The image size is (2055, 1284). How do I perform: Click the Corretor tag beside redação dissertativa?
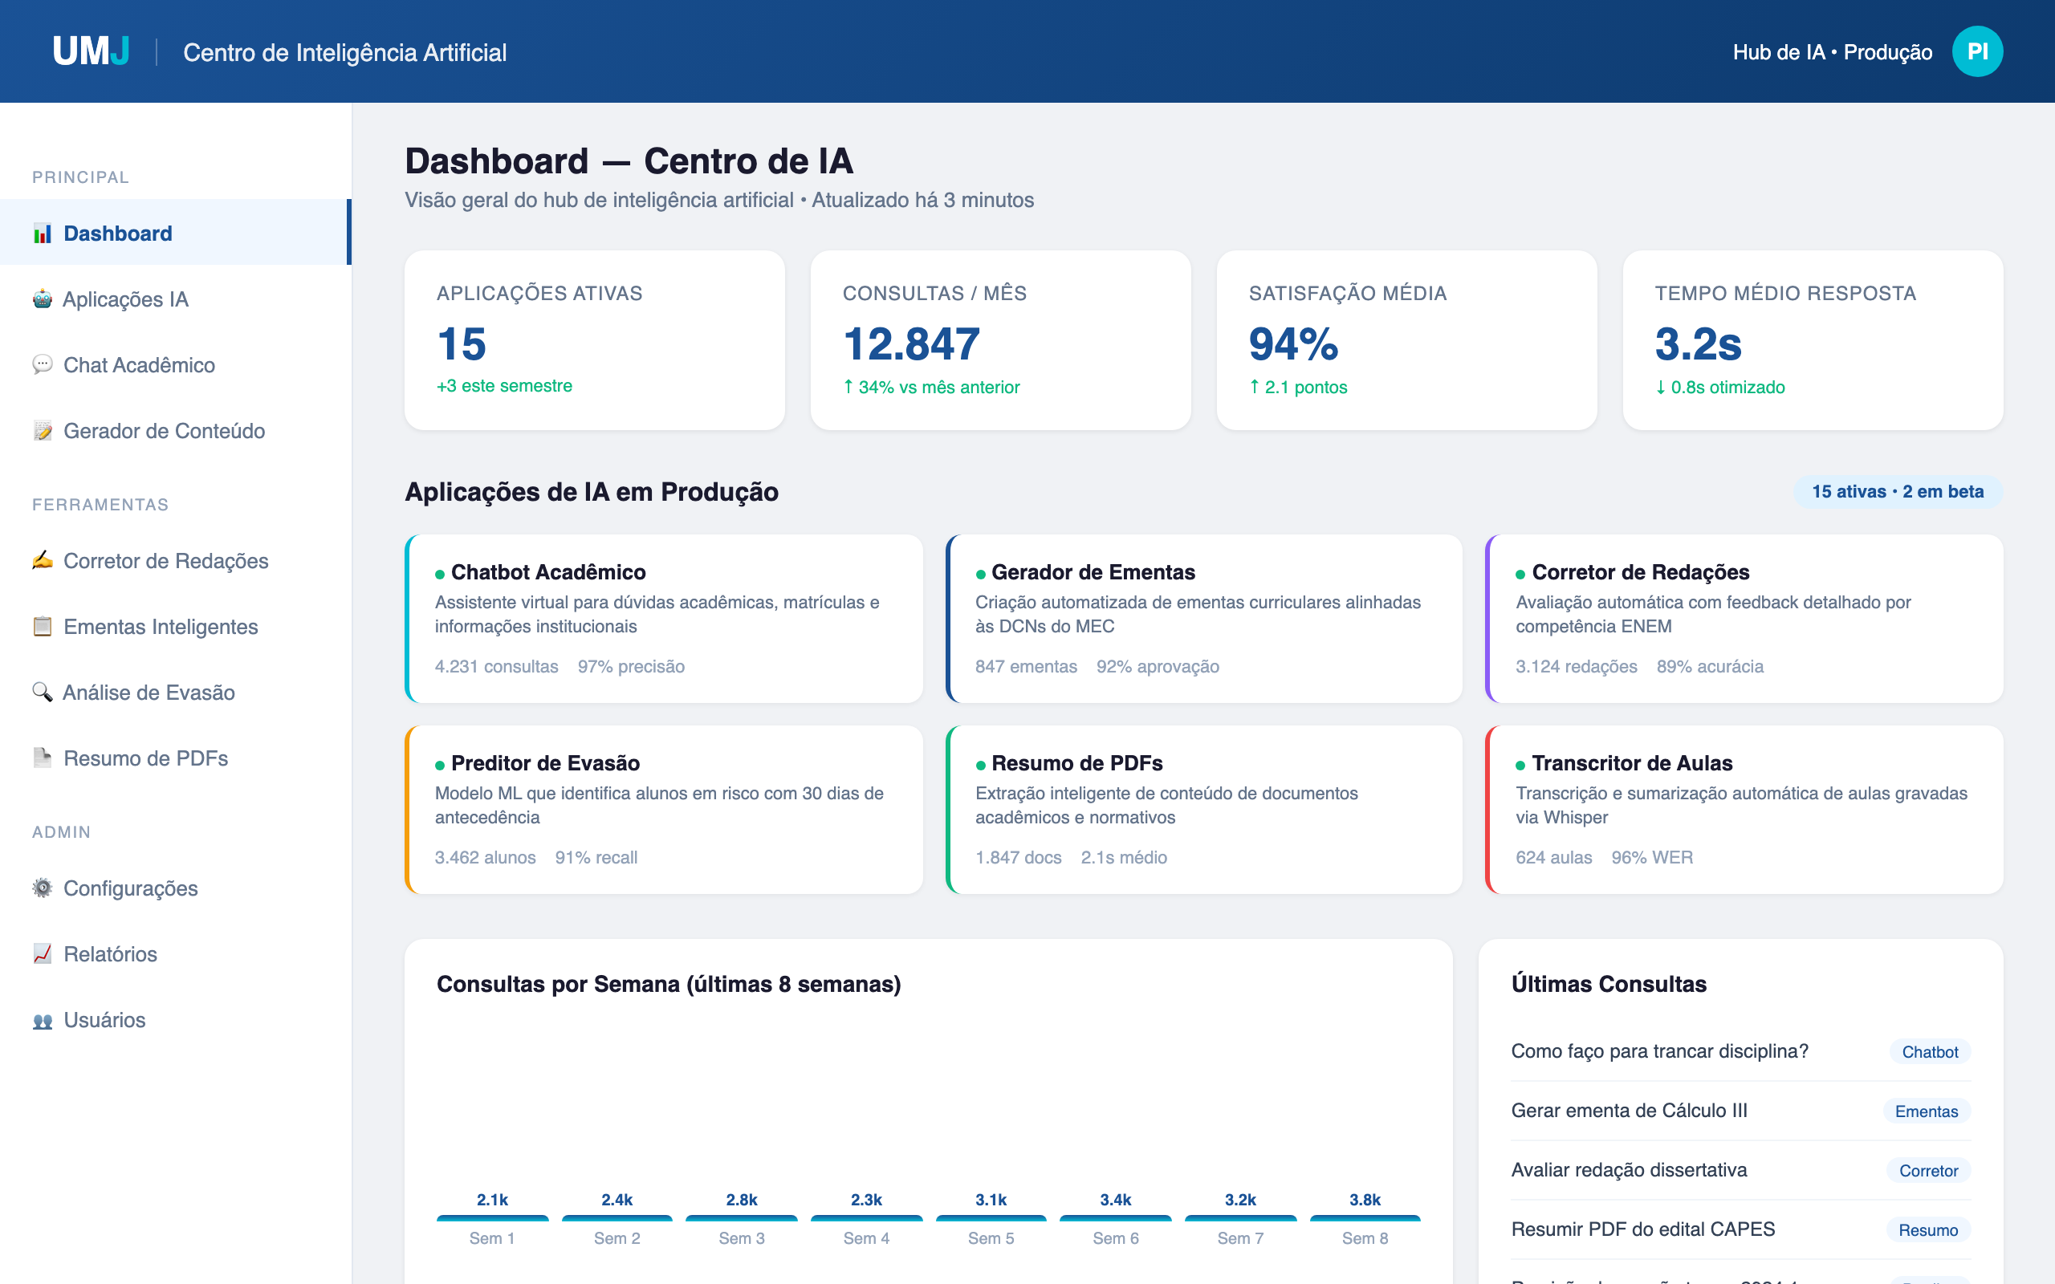click(x=1928, y=1170)
